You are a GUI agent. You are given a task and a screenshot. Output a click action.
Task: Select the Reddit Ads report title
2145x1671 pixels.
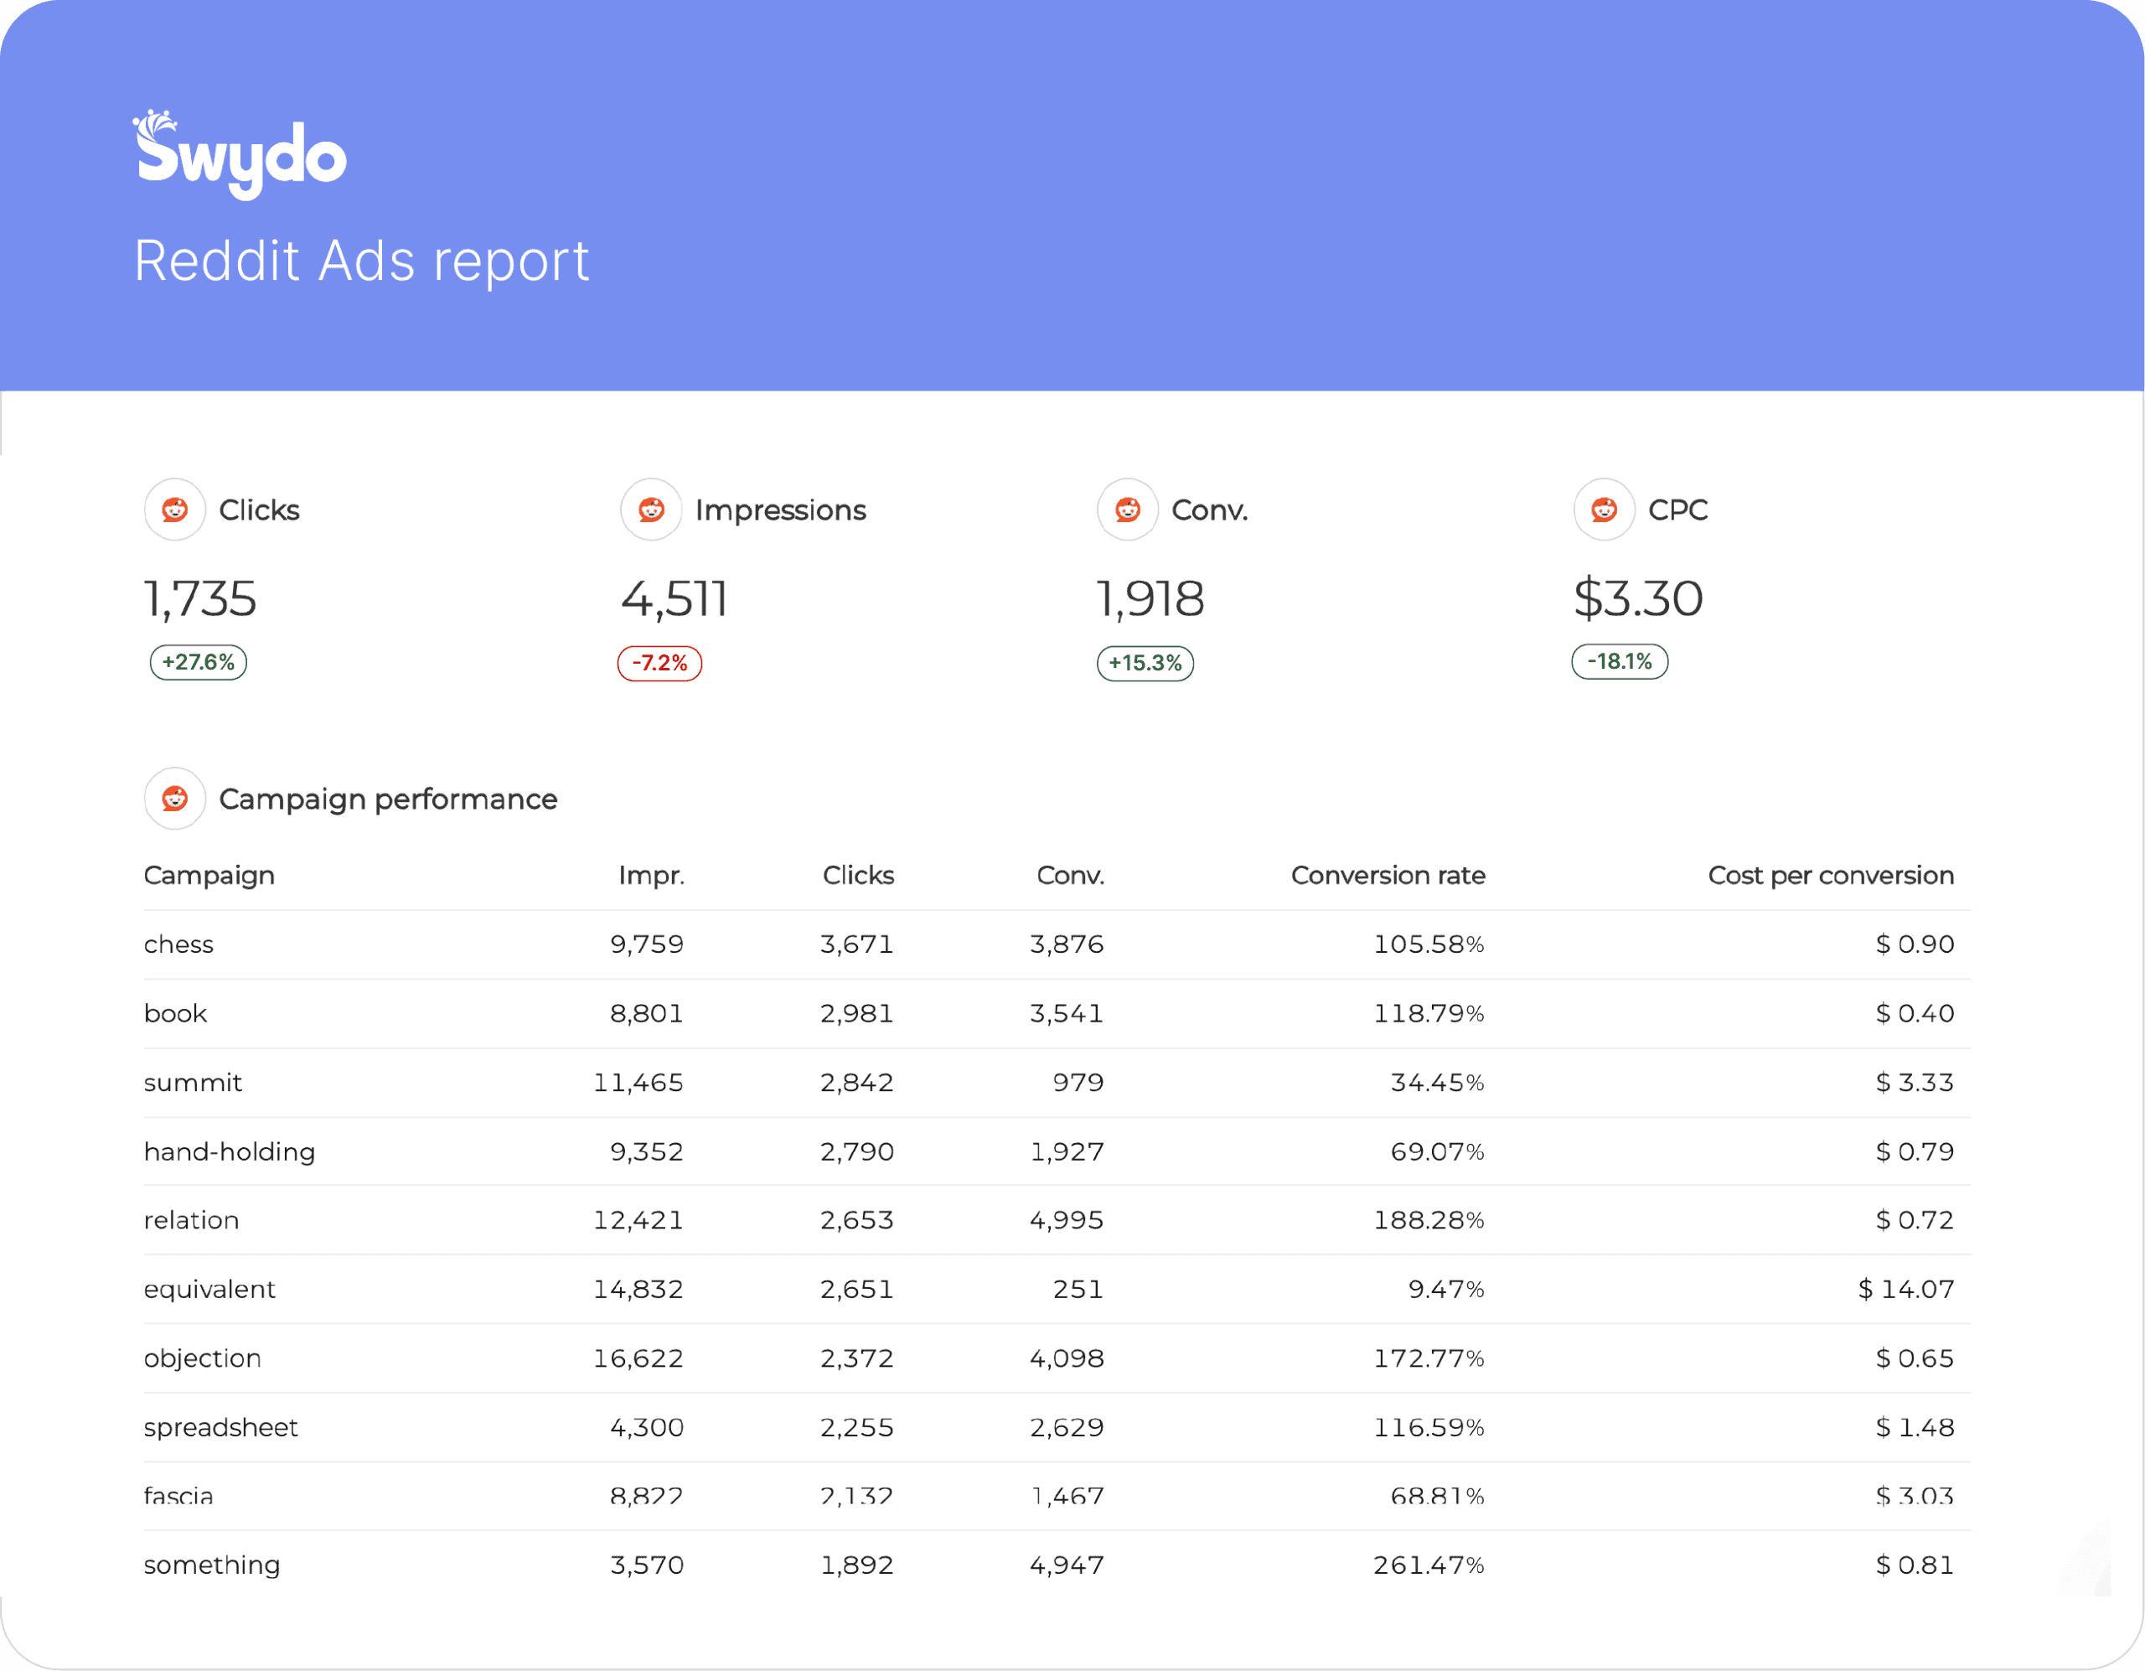coord(361,261)
